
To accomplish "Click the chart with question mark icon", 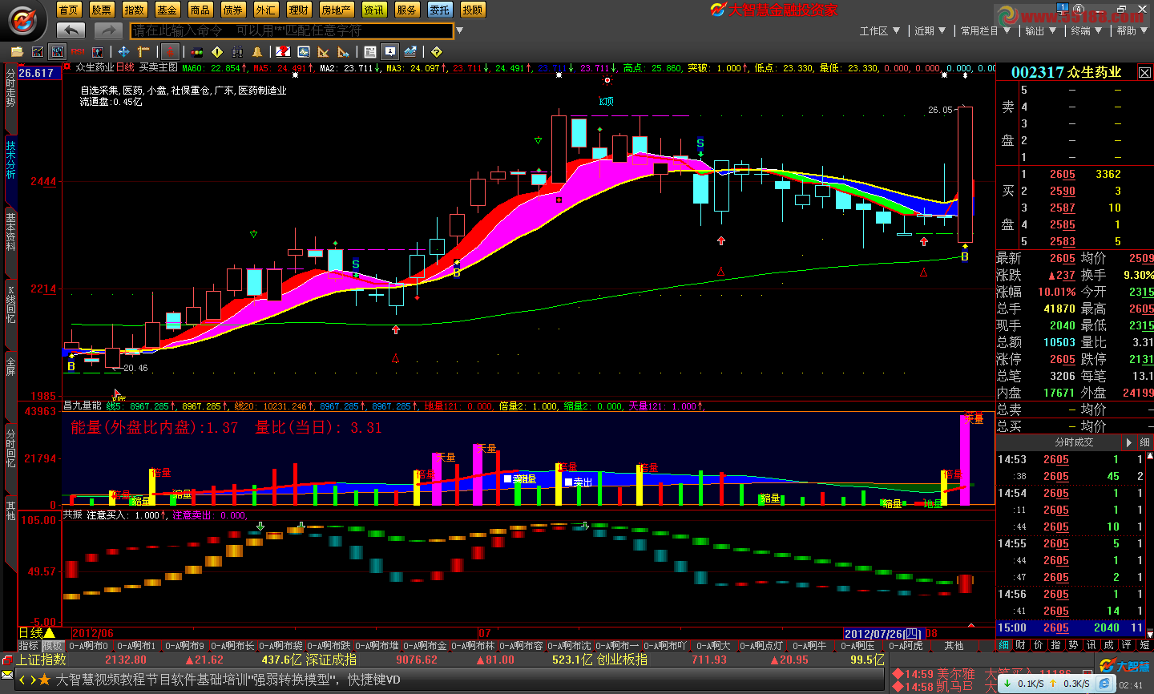I will tap(283, 51).
